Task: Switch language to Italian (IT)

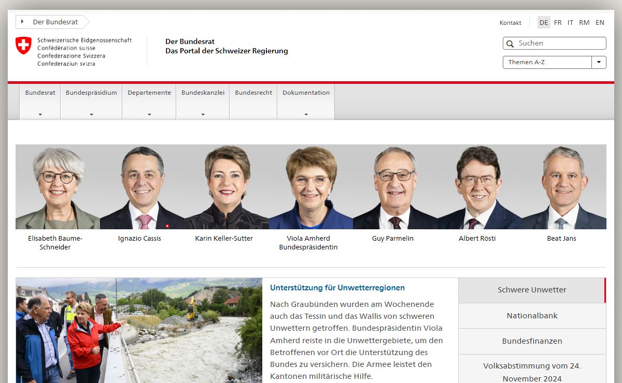Action: 570,23
